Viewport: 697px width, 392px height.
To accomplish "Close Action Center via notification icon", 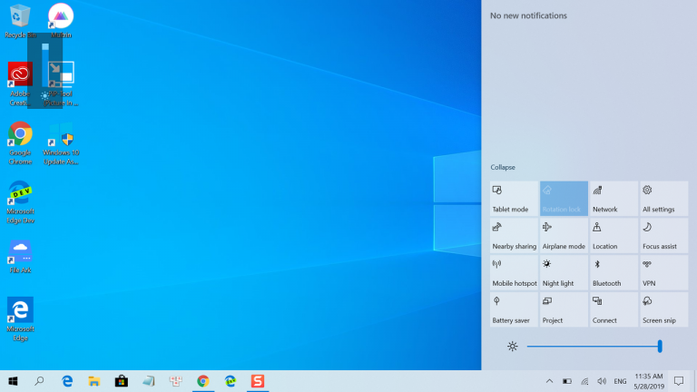I will pos(679,381).
